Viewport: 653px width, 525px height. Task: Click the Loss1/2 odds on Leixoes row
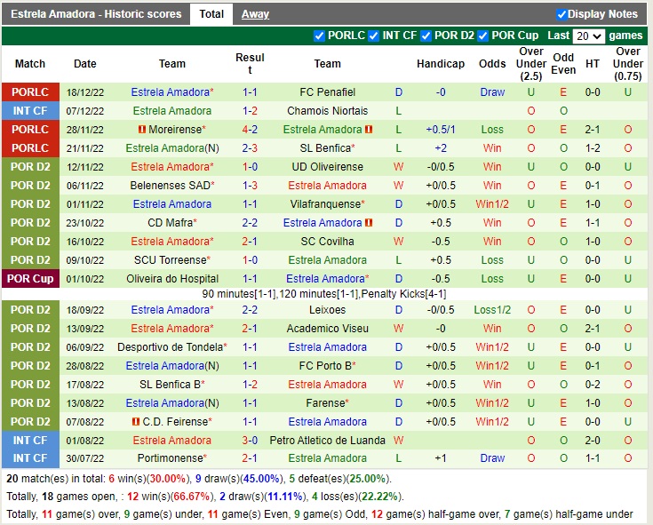point(492,310)
